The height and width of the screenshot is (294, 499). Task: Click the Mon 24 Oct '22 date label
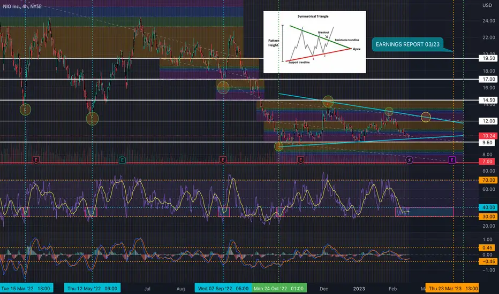279,288
